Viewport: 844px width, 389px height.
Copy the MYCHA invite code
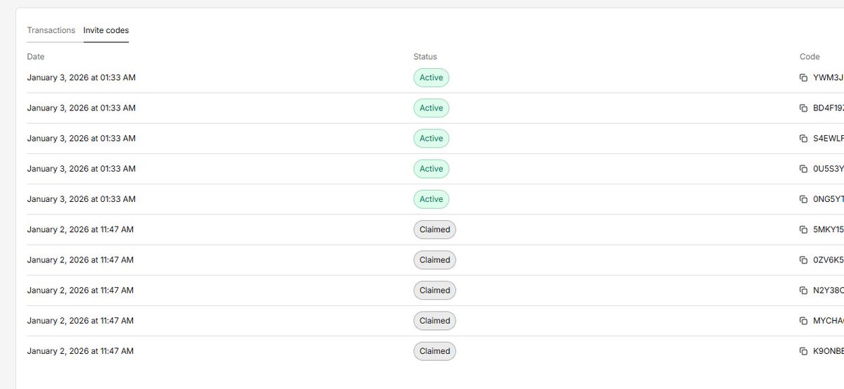803,320
